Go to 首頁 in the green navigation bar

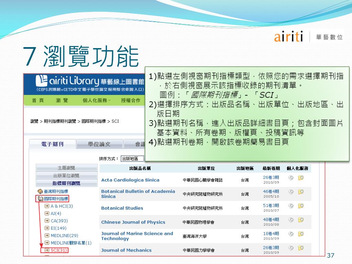pyautogui.click(x=38, y=100)
